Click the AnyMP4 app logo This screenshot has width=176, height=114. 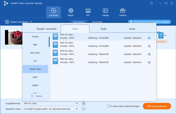coord(6,3)
